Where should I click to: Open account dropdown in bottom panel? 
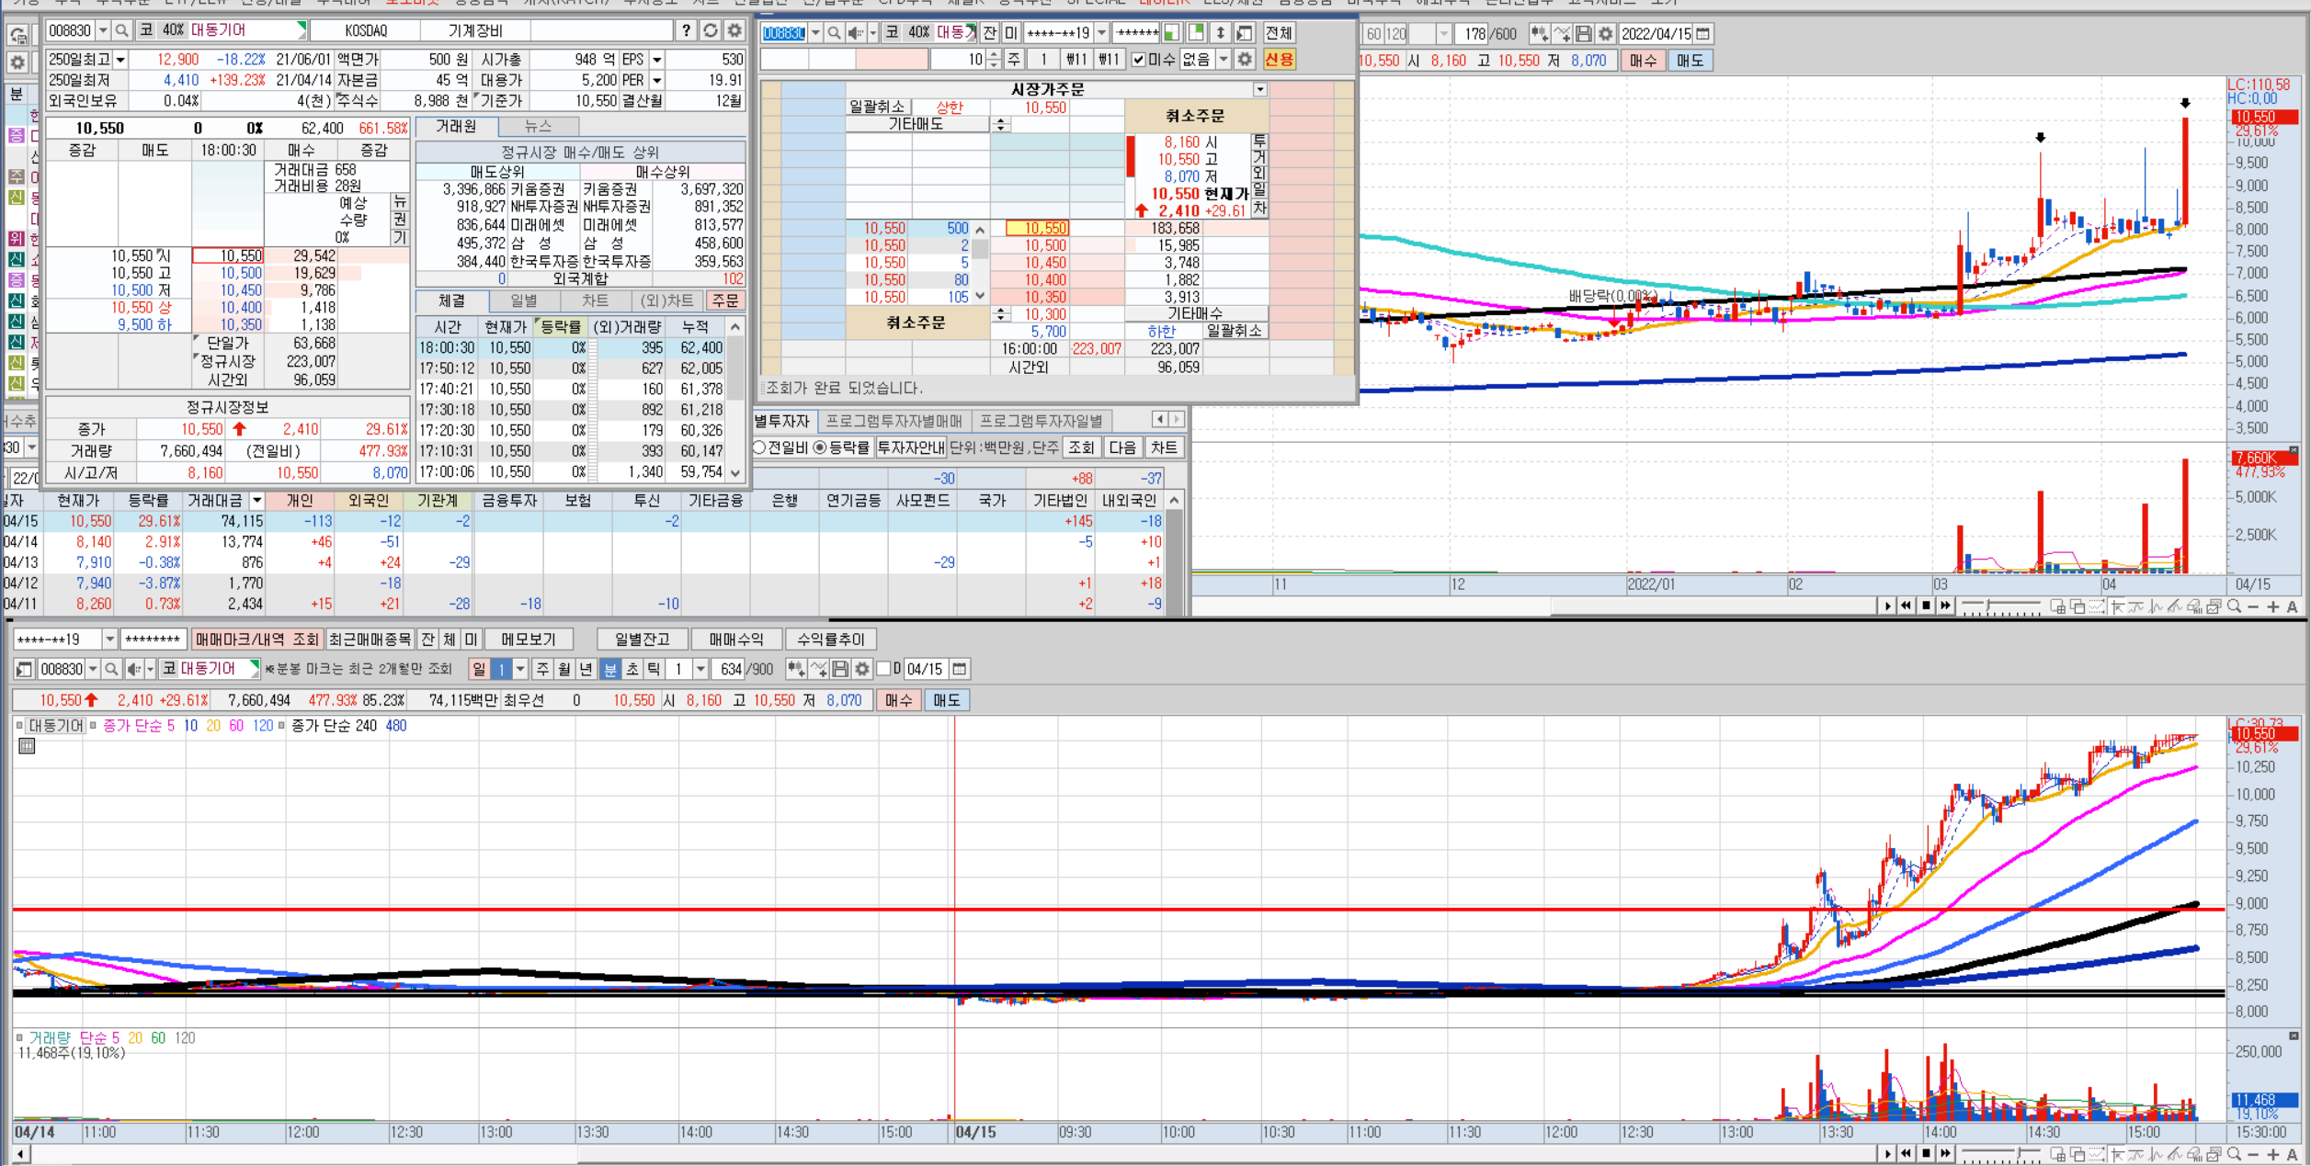click(109, 640)
